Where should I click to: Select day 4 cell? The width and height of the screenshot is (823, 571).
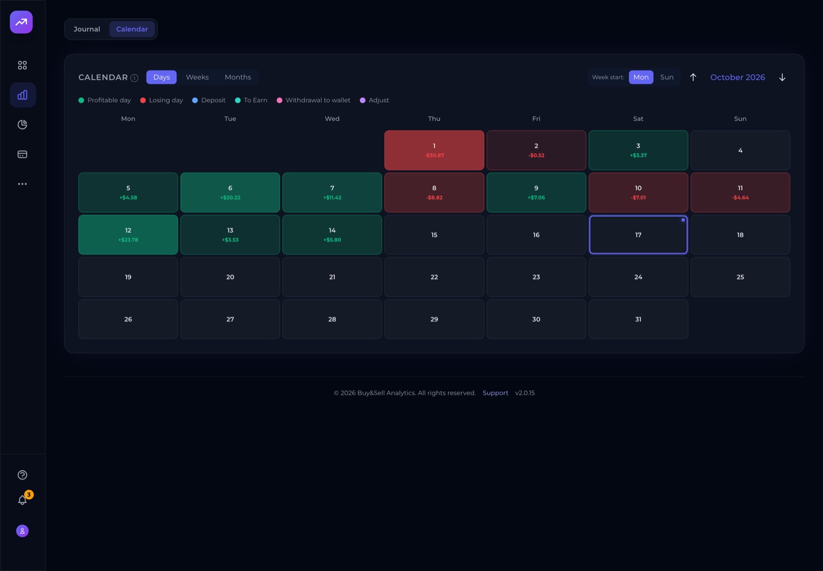pyautogui.click(x=740, y=150)
